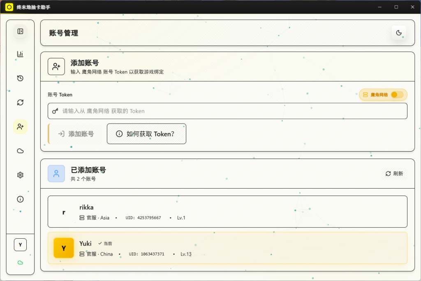
Task: Toggle the 鹰角网络 provider switch
Action: coord(397,94)
